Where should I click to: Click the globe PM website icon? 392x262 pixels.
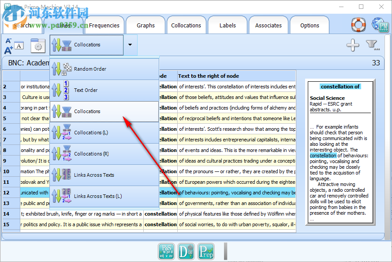380,25
